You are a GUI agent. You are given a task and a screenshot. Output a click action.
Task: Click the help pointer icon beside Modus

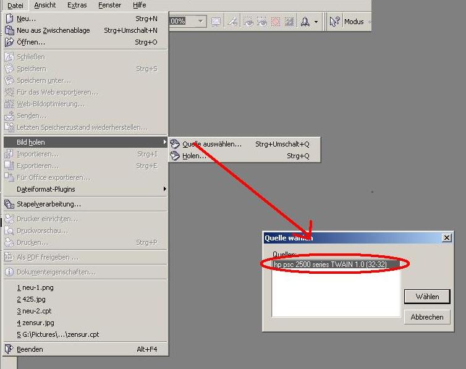point(334,22)
